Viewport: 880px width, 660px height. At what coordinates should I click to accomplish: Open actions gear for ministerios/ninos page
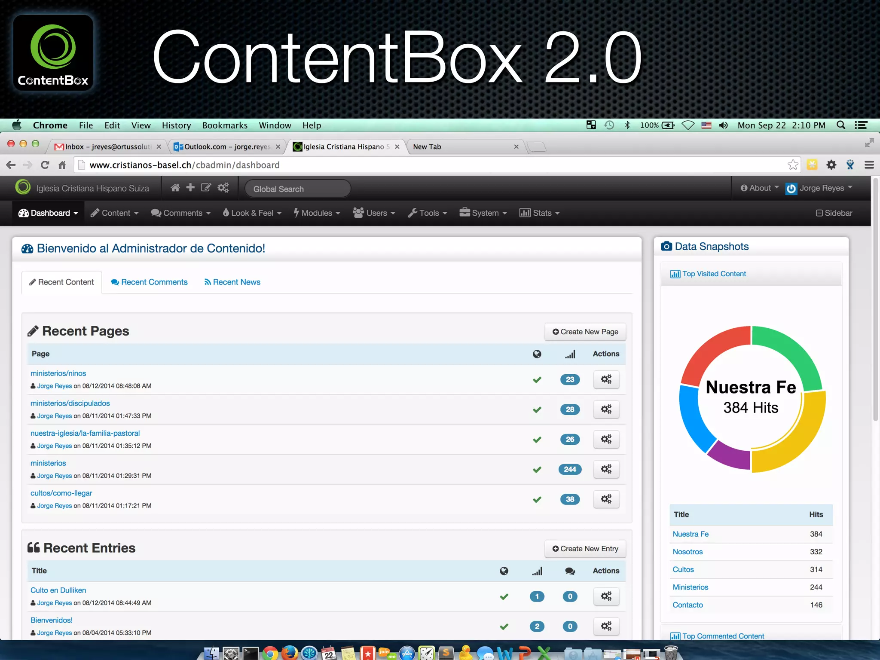coord(606,379)
